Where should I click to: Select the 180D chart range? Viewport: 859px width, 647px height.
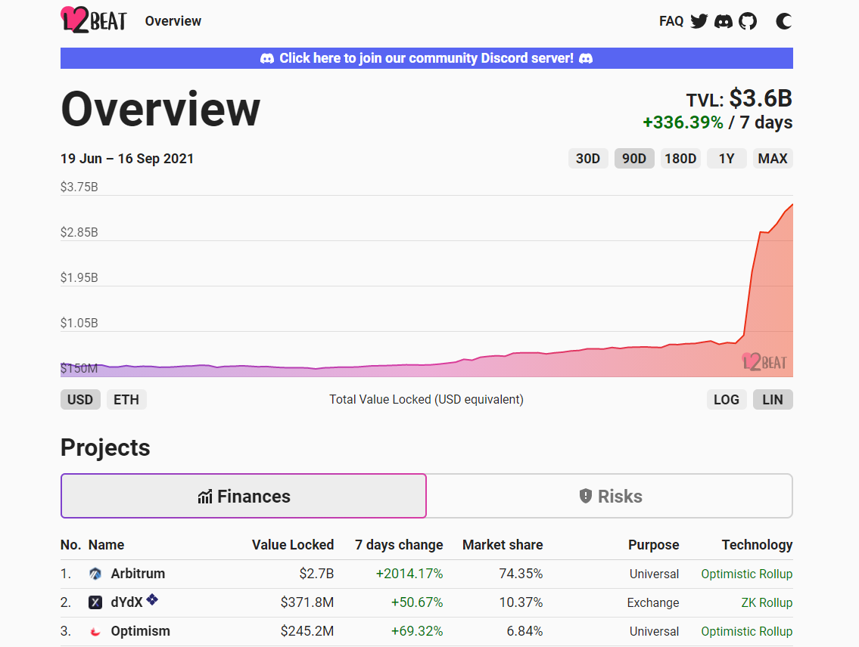(x=680, y=159)
